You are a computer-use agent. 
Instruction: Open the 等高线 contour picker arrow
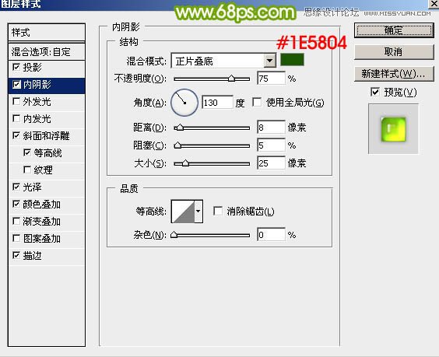tap(198, 212)
